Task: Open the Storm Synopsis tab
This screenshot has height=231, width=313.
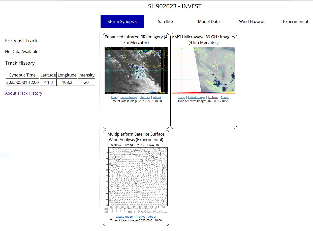Action: click(122, 21)
